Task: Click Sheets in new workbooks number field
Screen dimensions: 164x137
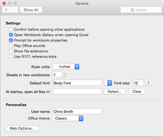Action: 58,75
